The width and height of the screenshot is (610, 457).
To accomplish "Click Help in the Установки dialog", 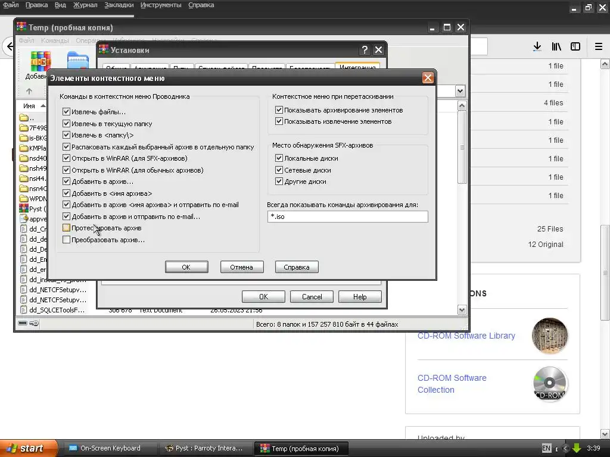I will click(x=360, y=297).
